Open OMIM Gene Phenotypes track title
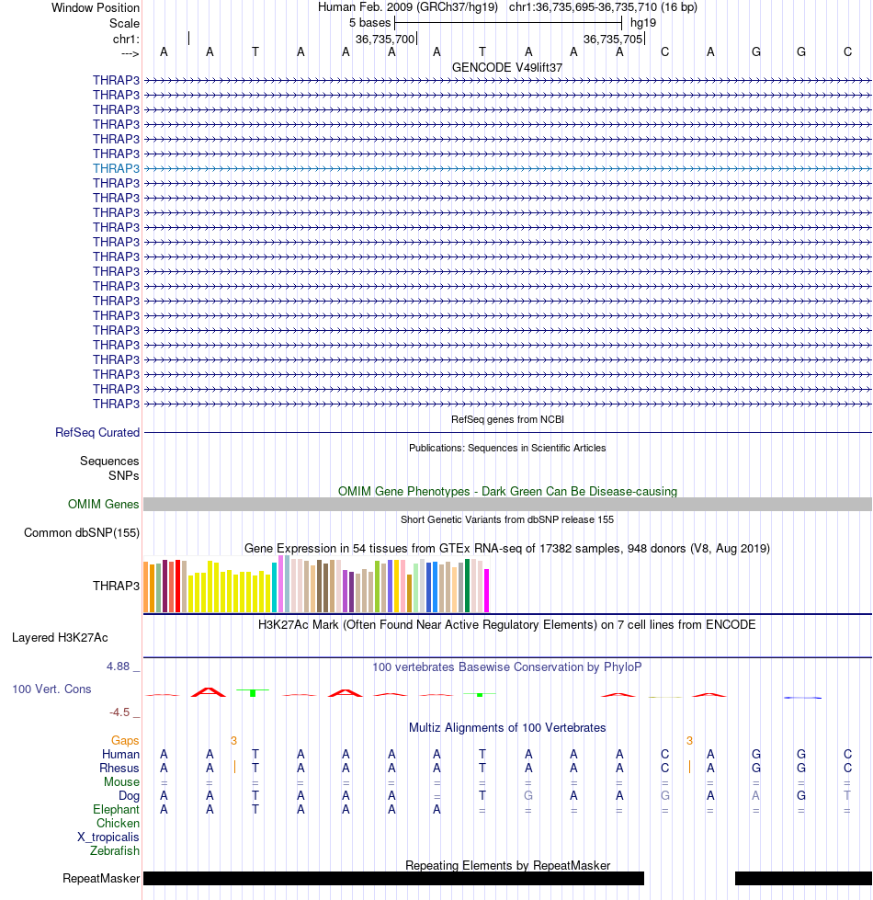 507,492
